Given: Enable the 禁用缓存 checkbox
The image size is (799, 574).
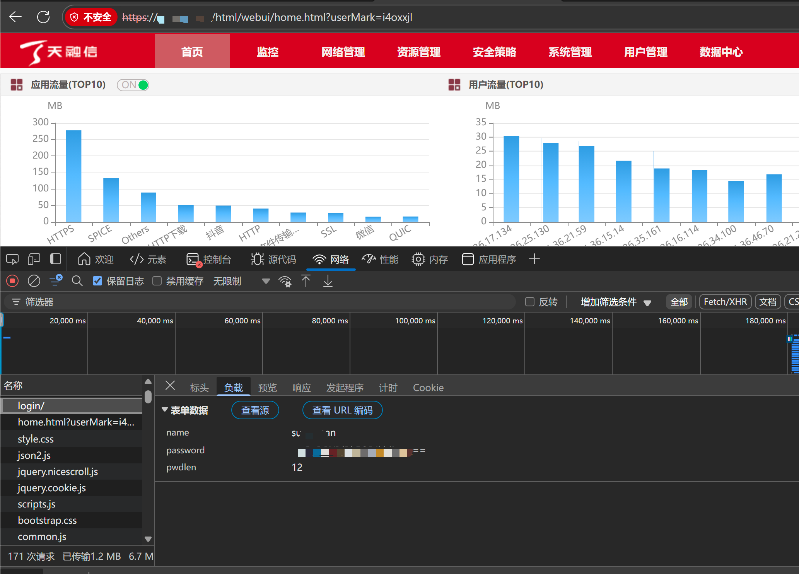Looking at the screenshot, I should 157,281.
